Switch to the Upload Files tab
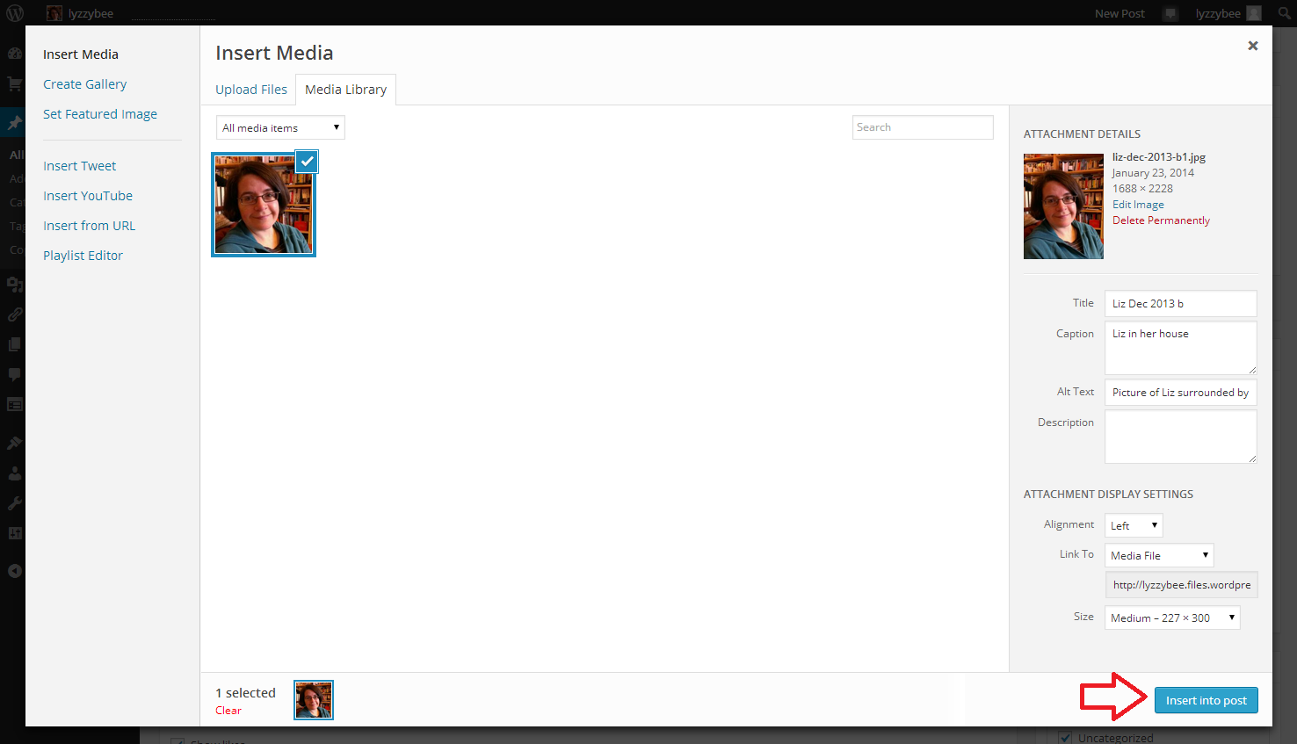 pos(251,90)
